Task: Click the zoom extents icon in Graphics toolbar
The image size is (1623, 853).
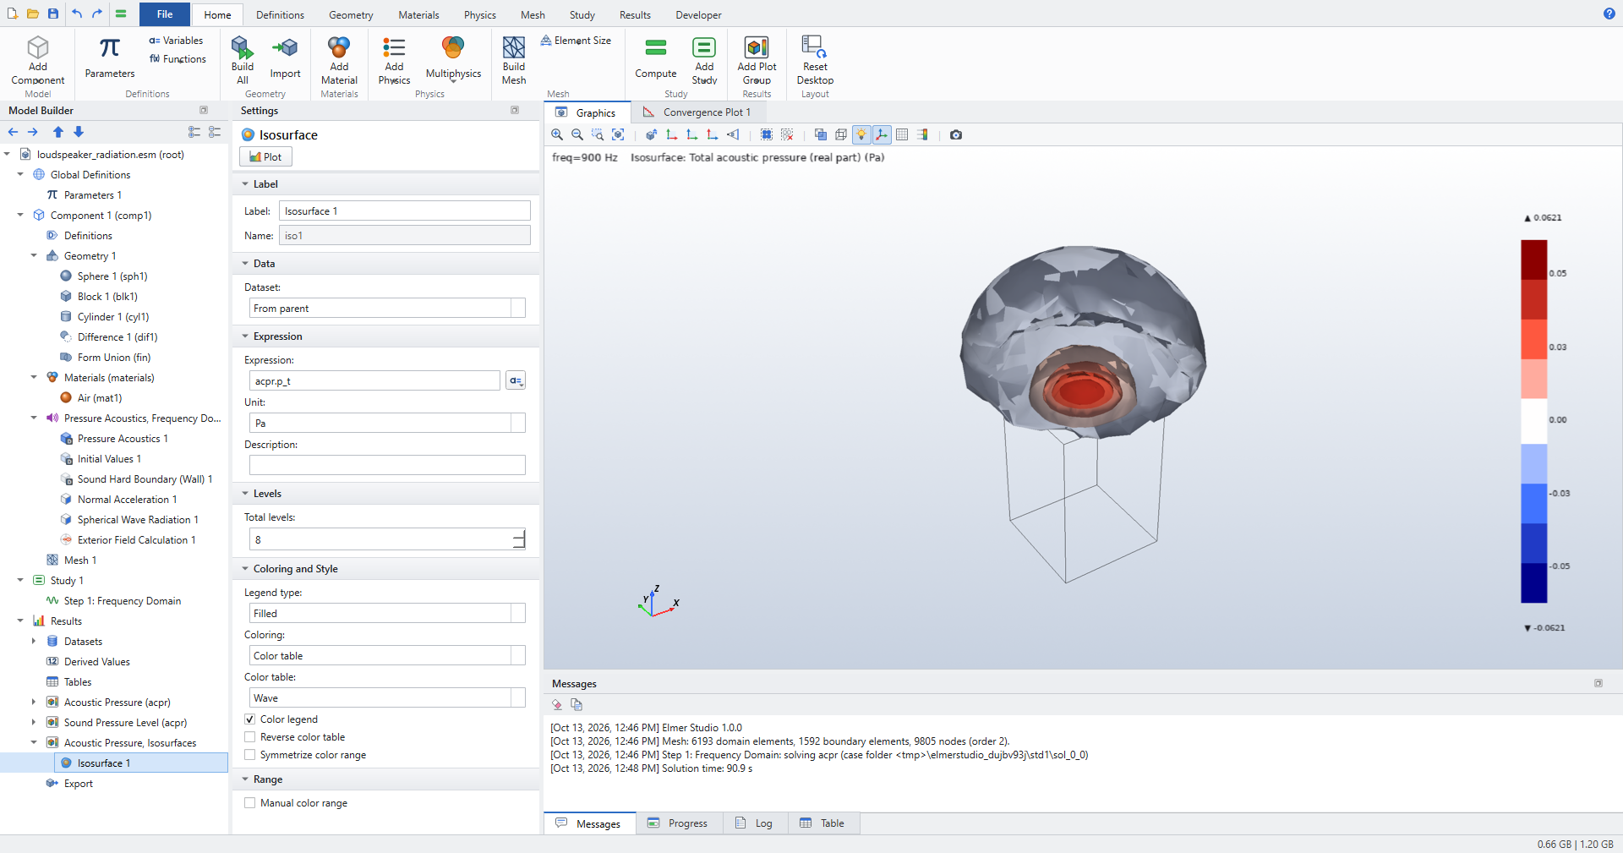Action: (x=618, y=134)
